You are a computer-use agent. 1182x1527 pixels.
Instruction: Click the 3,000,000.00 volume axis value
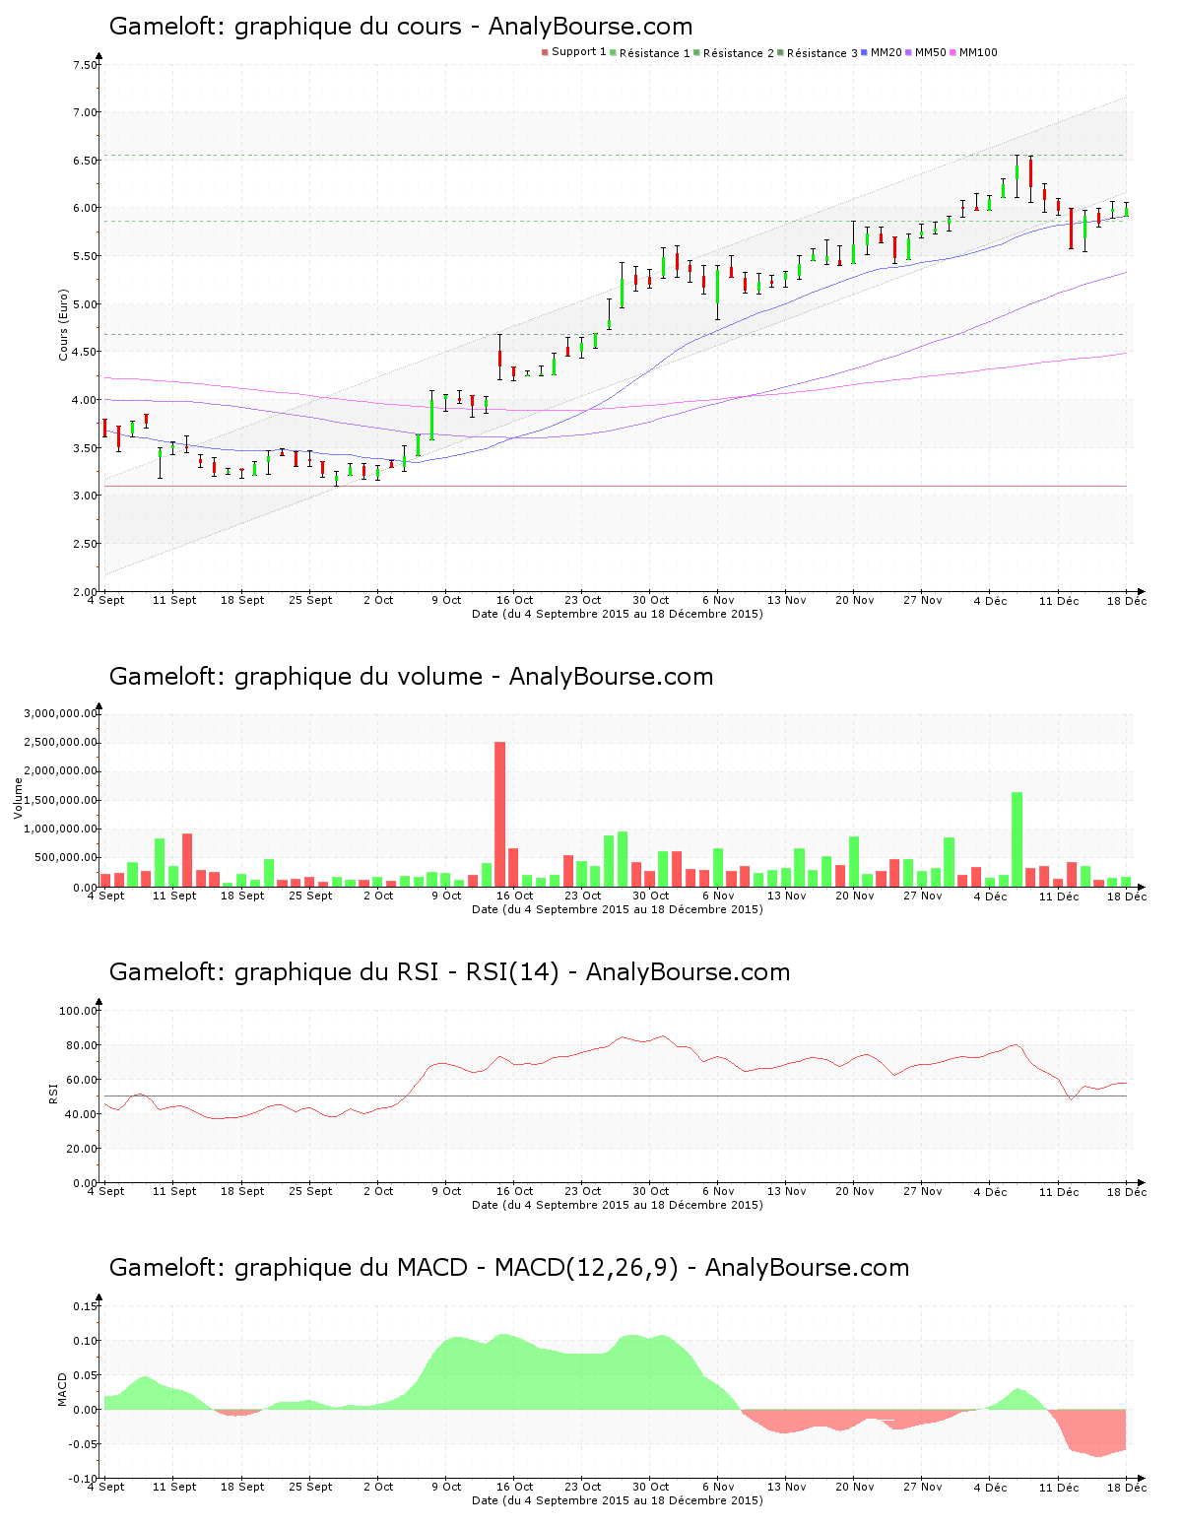point(61,713)
